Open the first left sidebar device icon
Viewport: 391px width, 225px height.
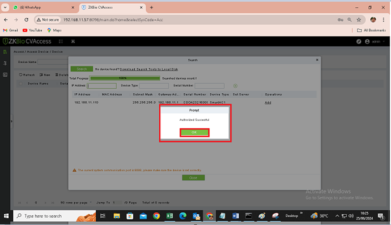coord(5,52)
